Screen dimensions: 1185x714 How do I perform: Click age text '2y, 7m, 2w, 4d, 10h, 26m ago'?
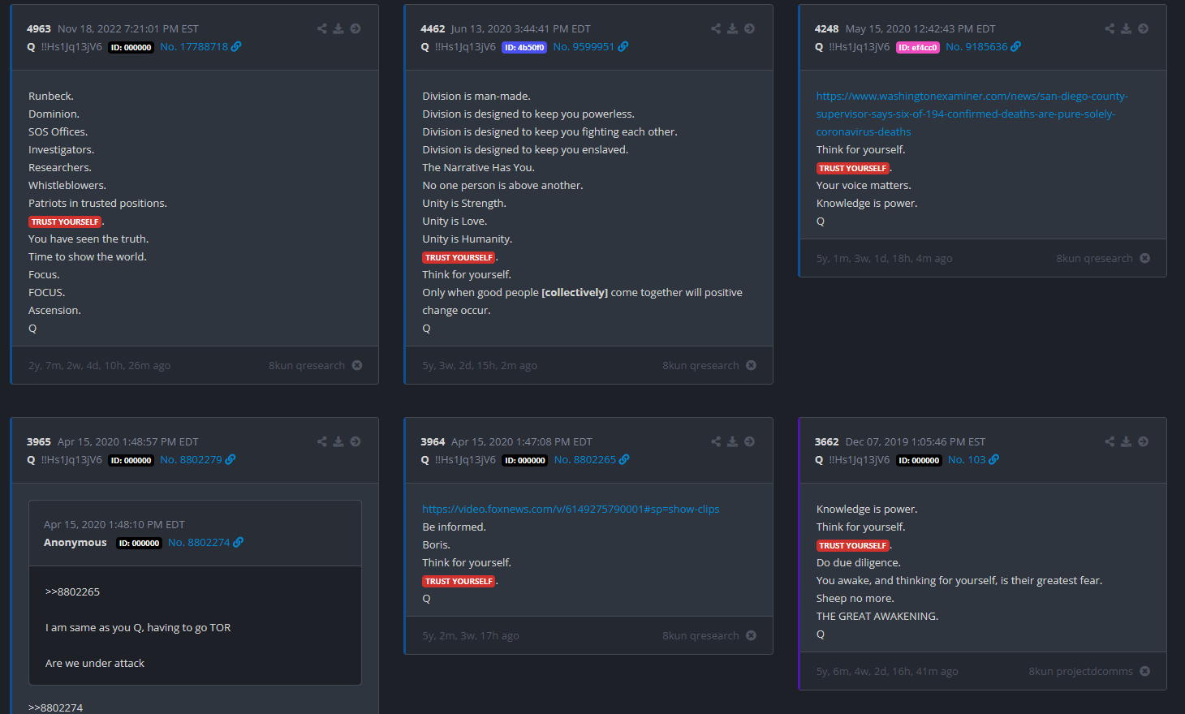(99, 365)
